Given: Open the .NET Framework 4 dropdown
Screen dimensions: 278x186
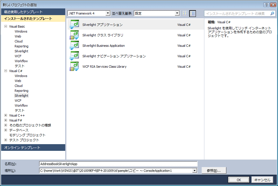Looking at the screenshot, I should pos(108,13).
